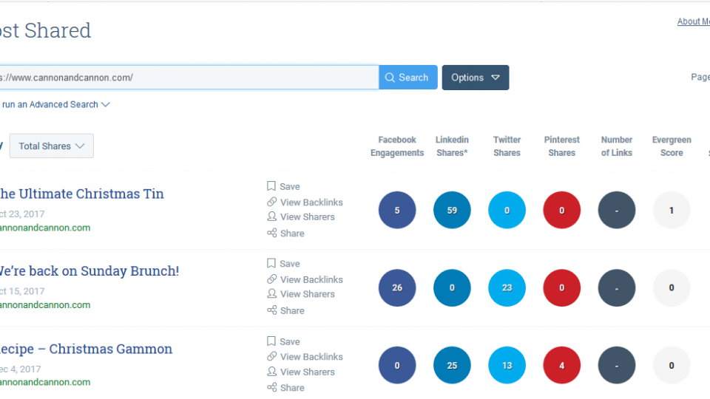
Task: Click links count circle for Sunday Brunch
Action: pos(616,287)
